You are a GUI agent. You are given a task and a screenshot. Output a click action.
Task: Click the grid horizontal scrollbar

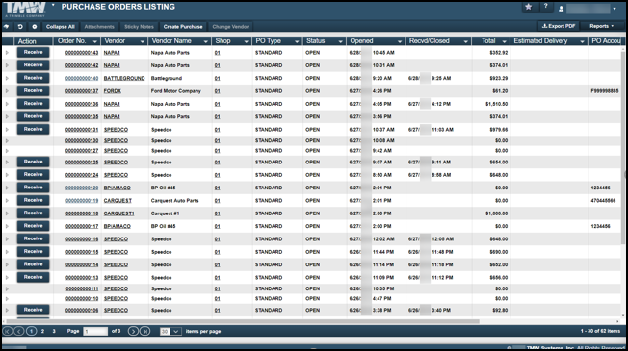tap(243, 321)
